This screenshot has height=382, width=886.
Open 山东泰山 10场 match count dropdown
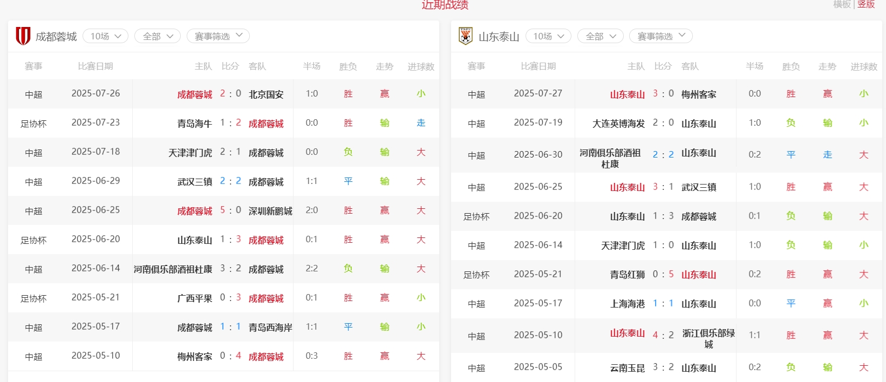click(548, 36)
